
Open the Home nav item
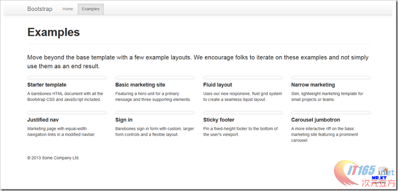(68, 9)
